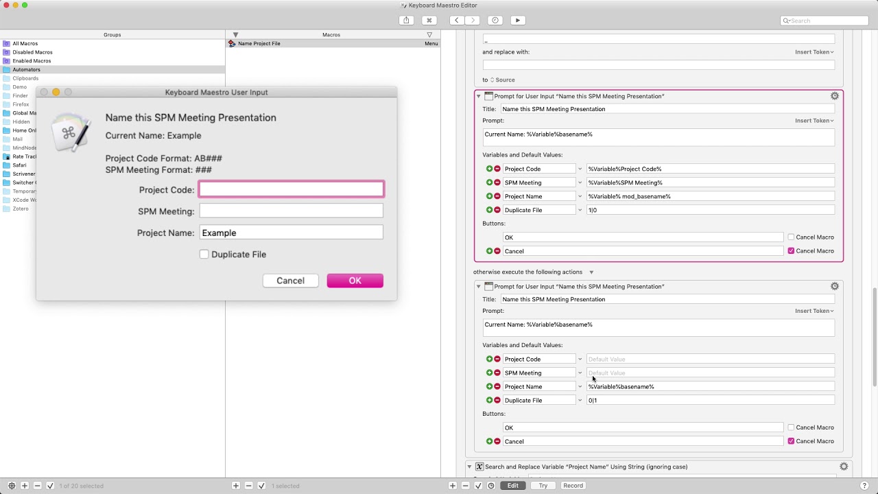Delete group using minus under Groups

pos(37,486)
